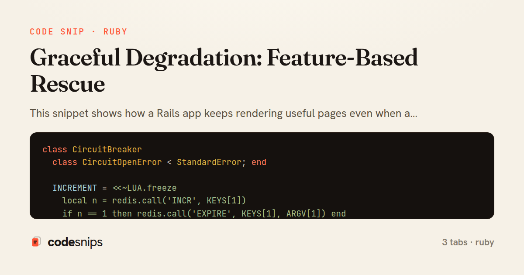This screenshot has height=275, width=524.
Task: Click the CircuitOpenError class definition line
Action: 159,162
